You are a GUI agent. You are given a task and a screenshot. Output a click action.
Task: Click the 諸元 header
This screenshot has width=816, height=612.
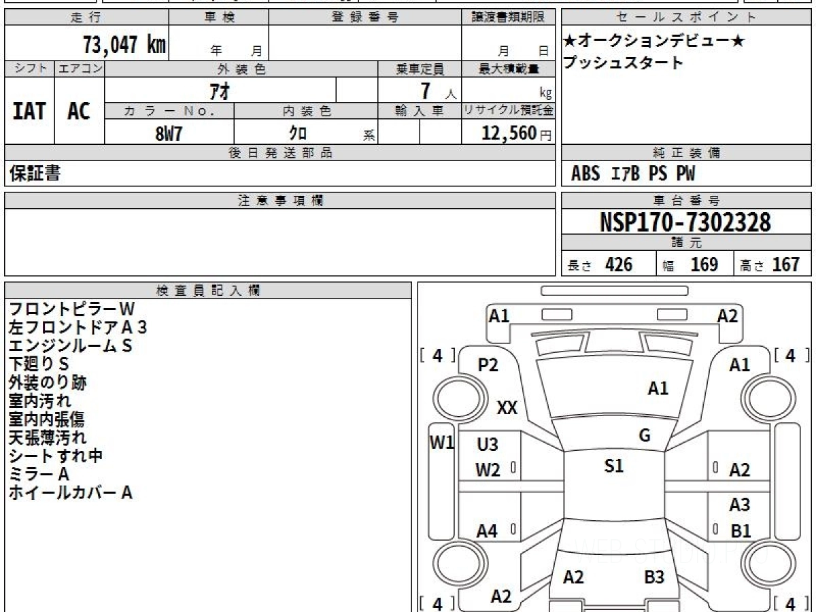pos(686,243)
